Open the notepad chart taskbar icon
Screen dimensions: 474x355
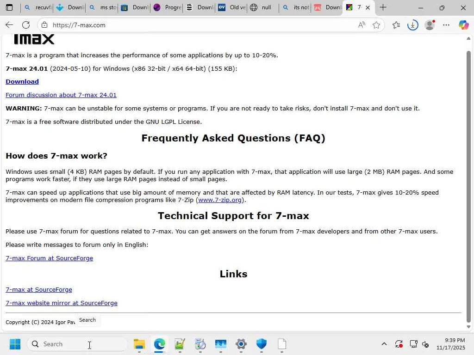180,344
